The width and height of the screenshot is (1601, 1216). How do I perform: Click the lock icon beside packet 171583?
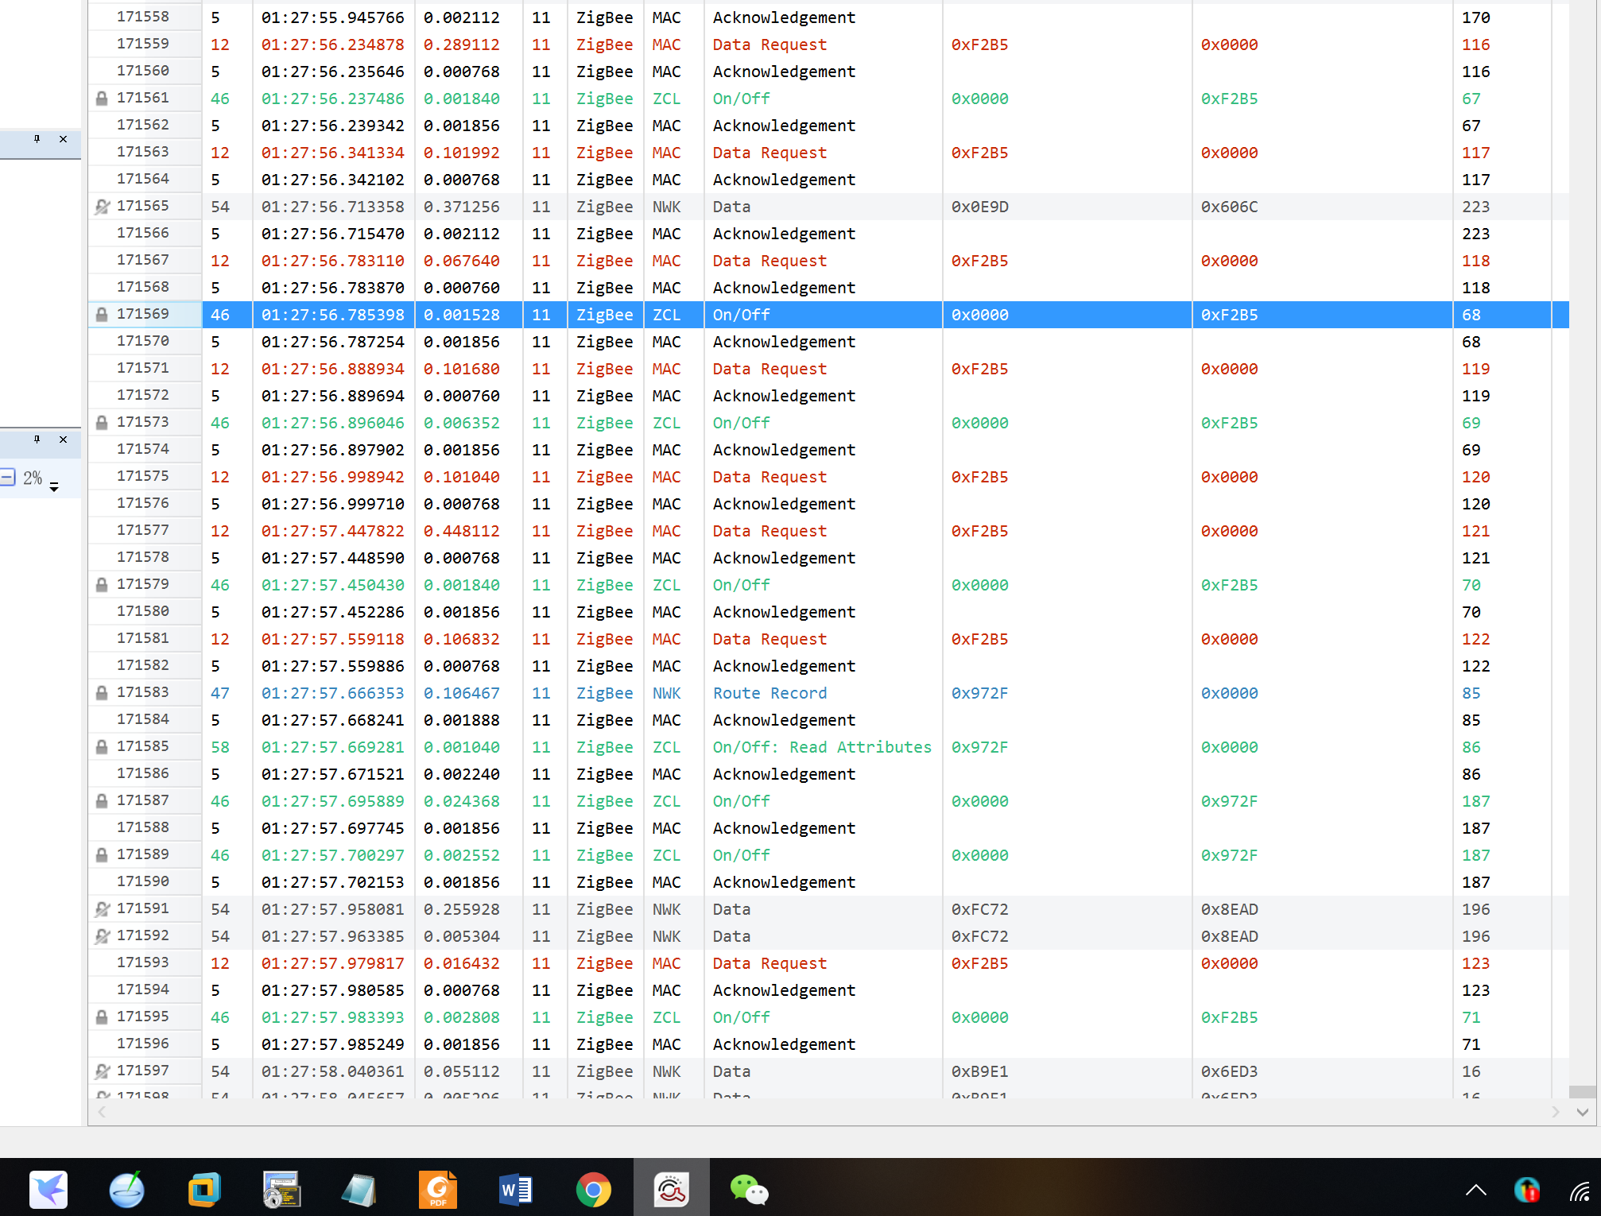click(x=102, y=693)
